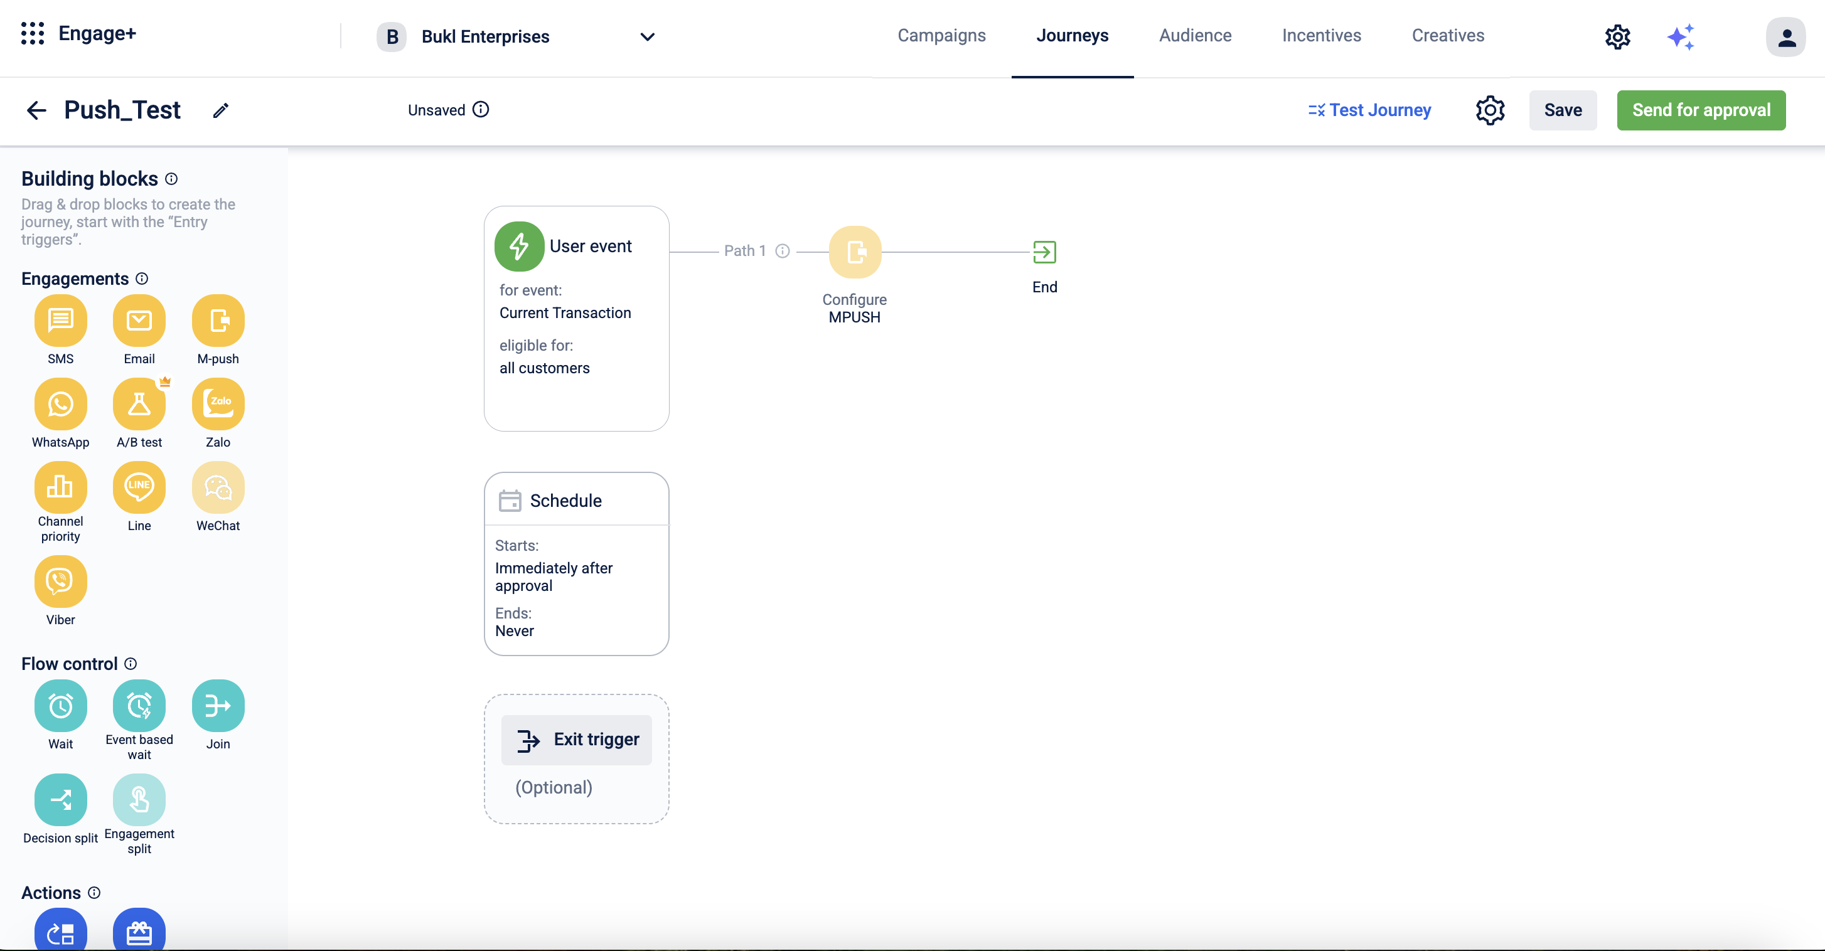Screen dimensions: 1825x951
Task: Click the Event based wait block
Action: [x=139, y=706]
